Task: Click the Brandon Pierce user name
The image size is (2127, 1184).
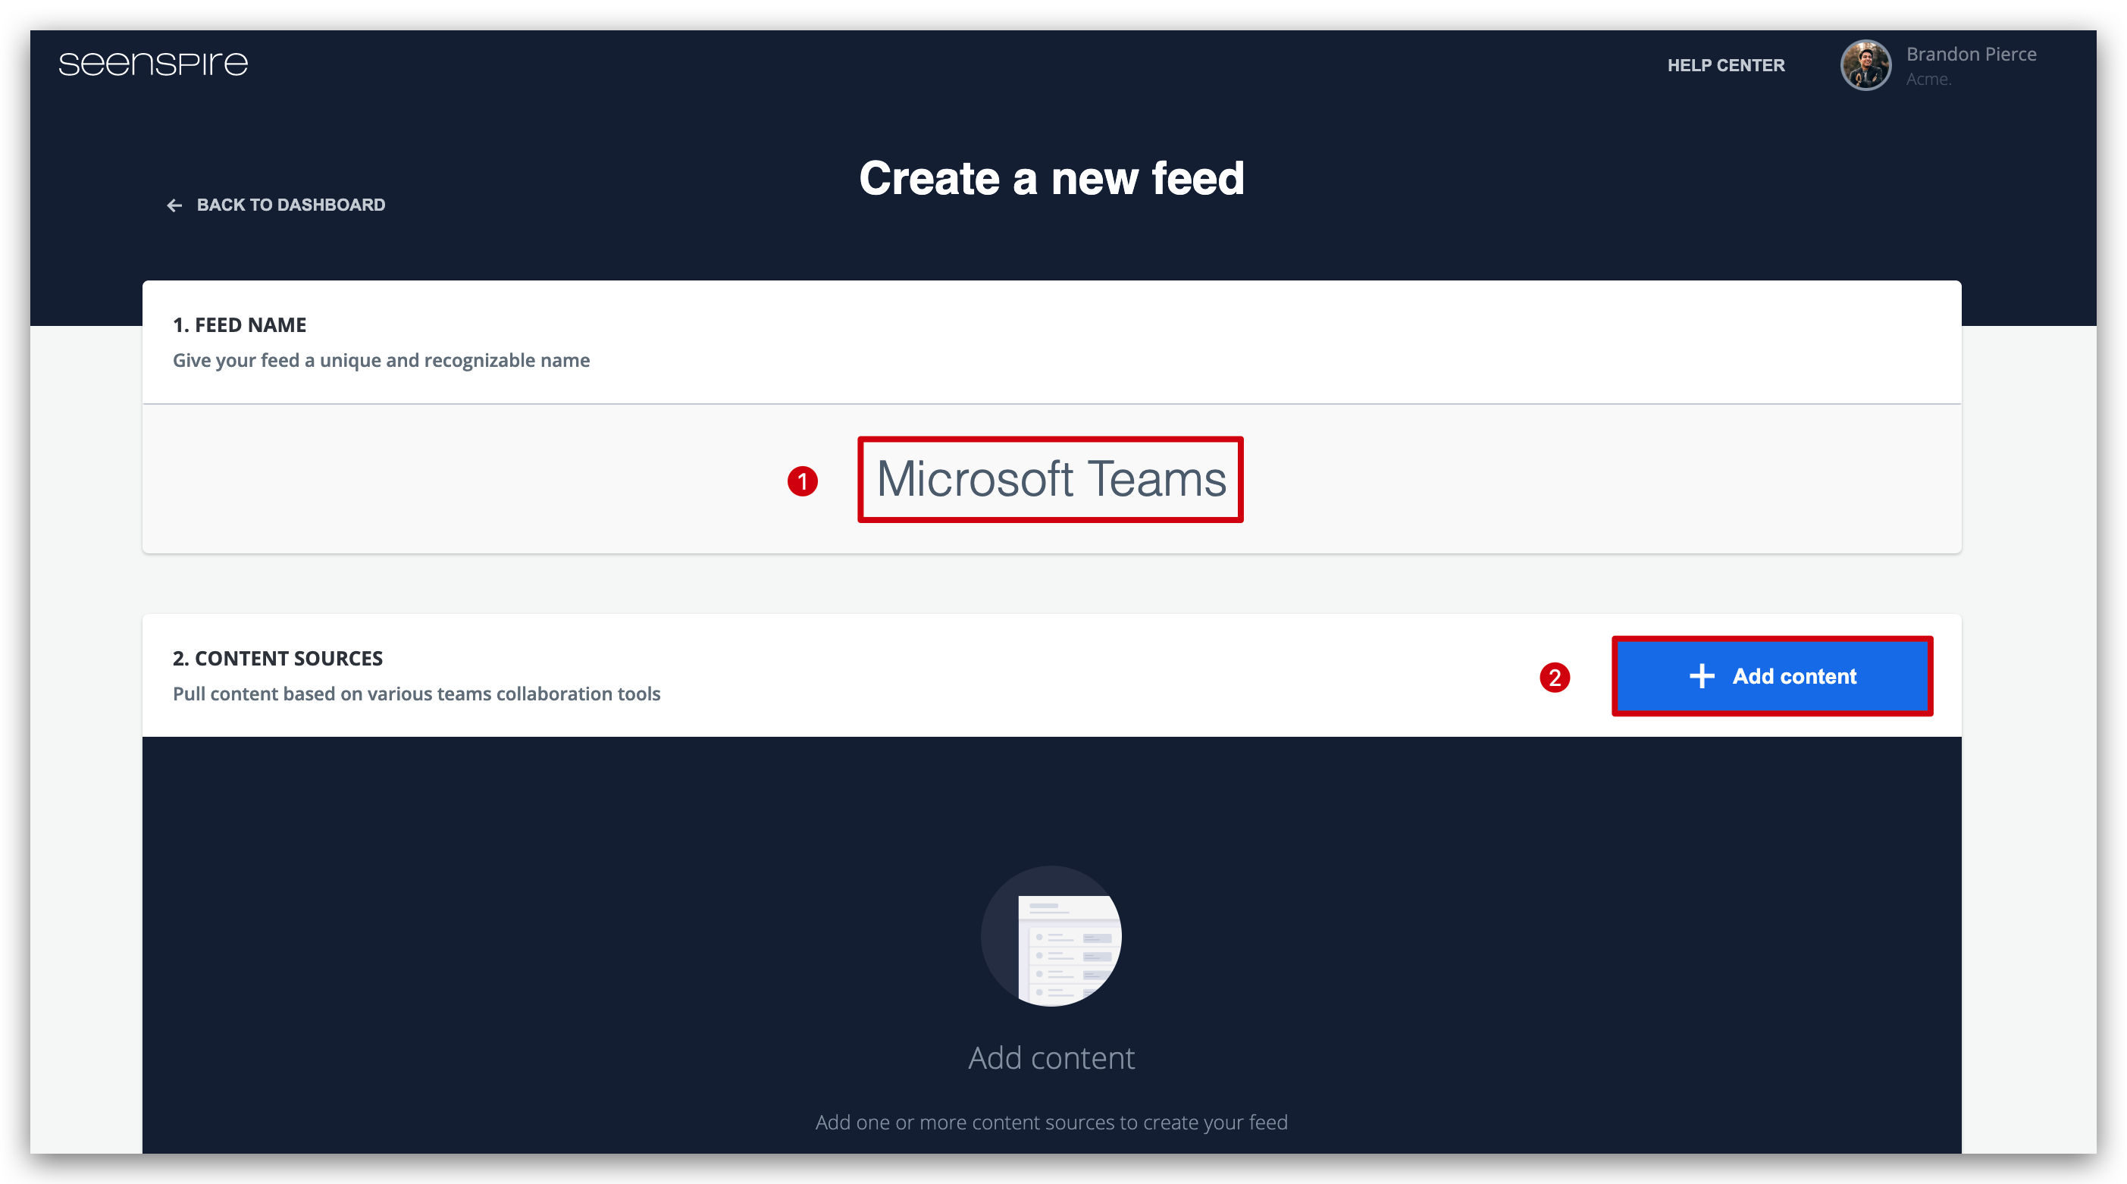Action: [x=1971, y=55]
